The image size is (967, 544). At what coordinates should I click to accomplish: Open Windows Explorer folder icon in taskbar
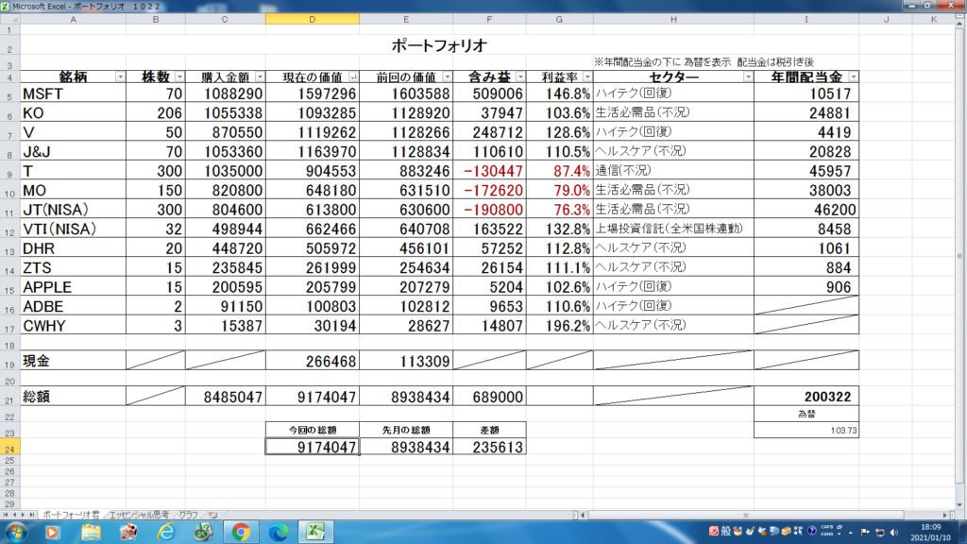tap(91, 532)
